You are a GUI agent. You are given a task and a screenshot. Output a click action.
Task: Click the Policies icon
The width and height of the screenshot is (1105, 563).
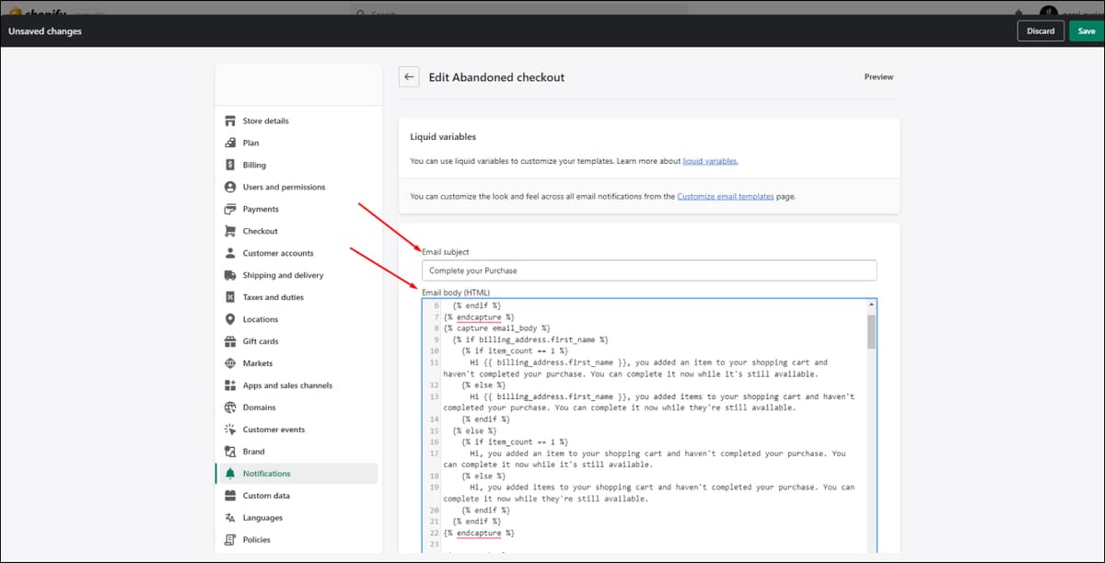(x=230, y=540)
